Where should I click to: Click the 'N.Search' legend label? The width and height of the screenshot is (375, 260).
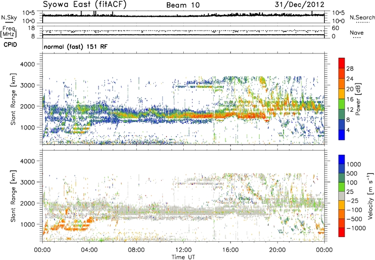362,17
